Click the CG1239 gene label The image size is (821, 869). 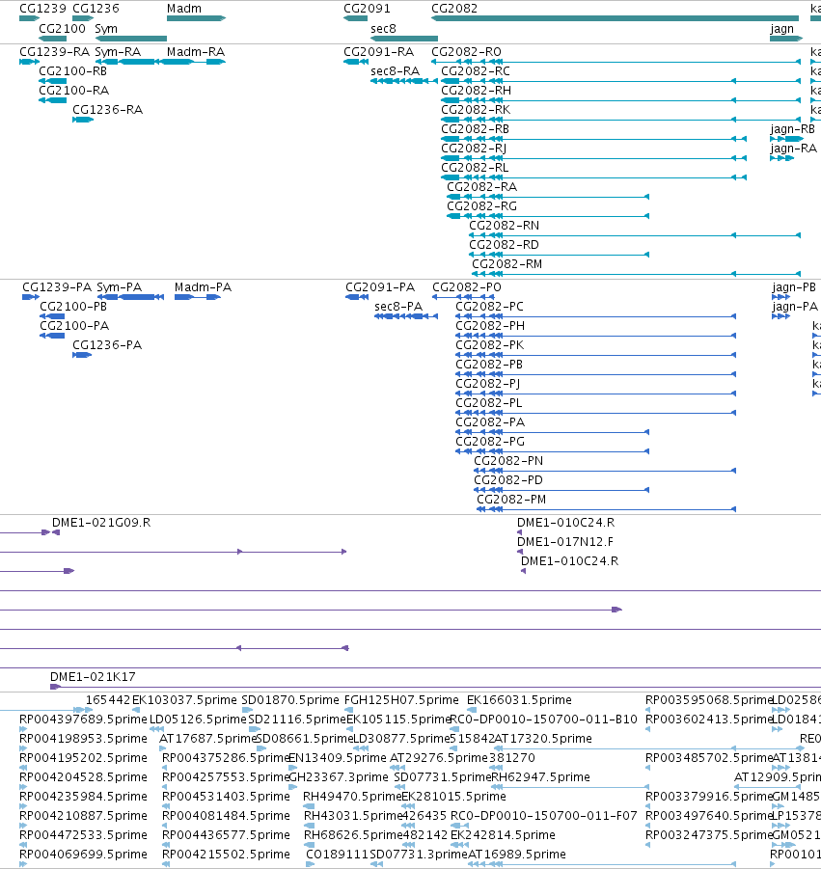click(42, 9)
